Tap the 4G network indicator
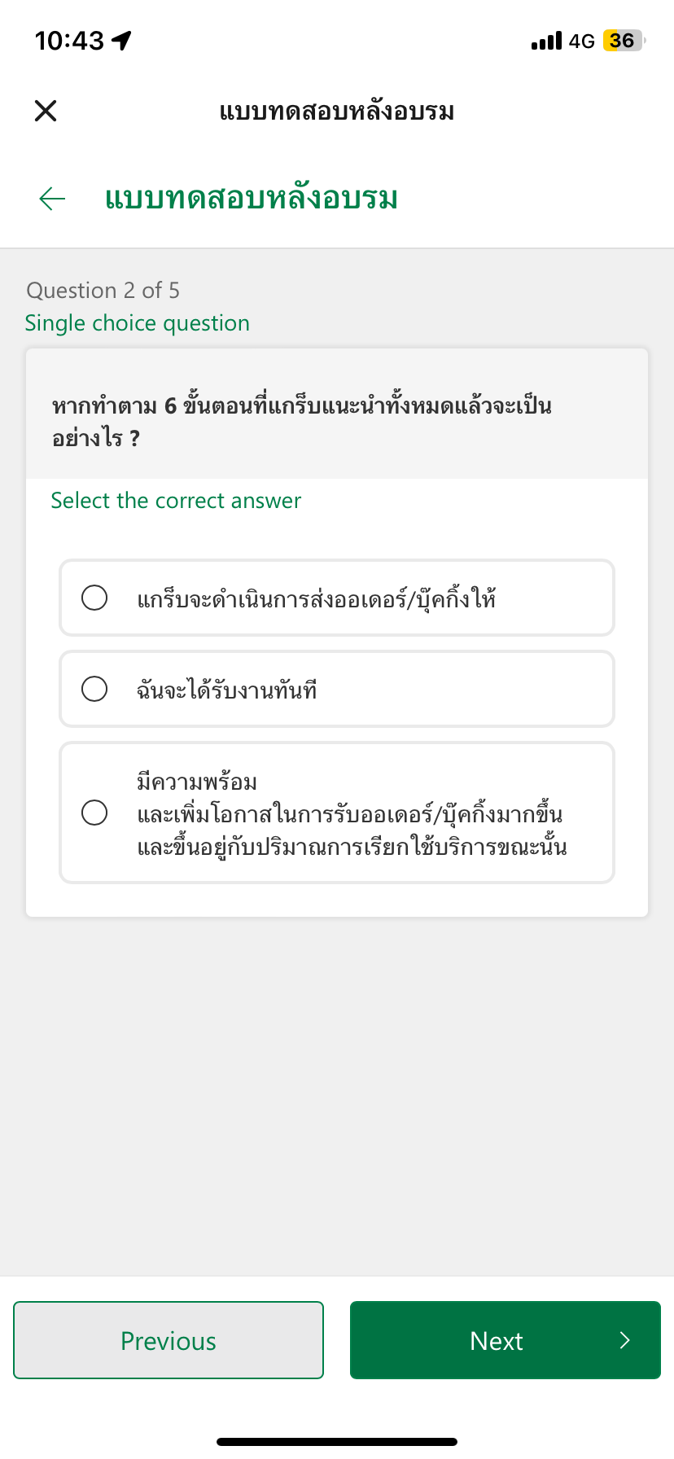Viewport: 674px width, 1459px height. (582, 41)
